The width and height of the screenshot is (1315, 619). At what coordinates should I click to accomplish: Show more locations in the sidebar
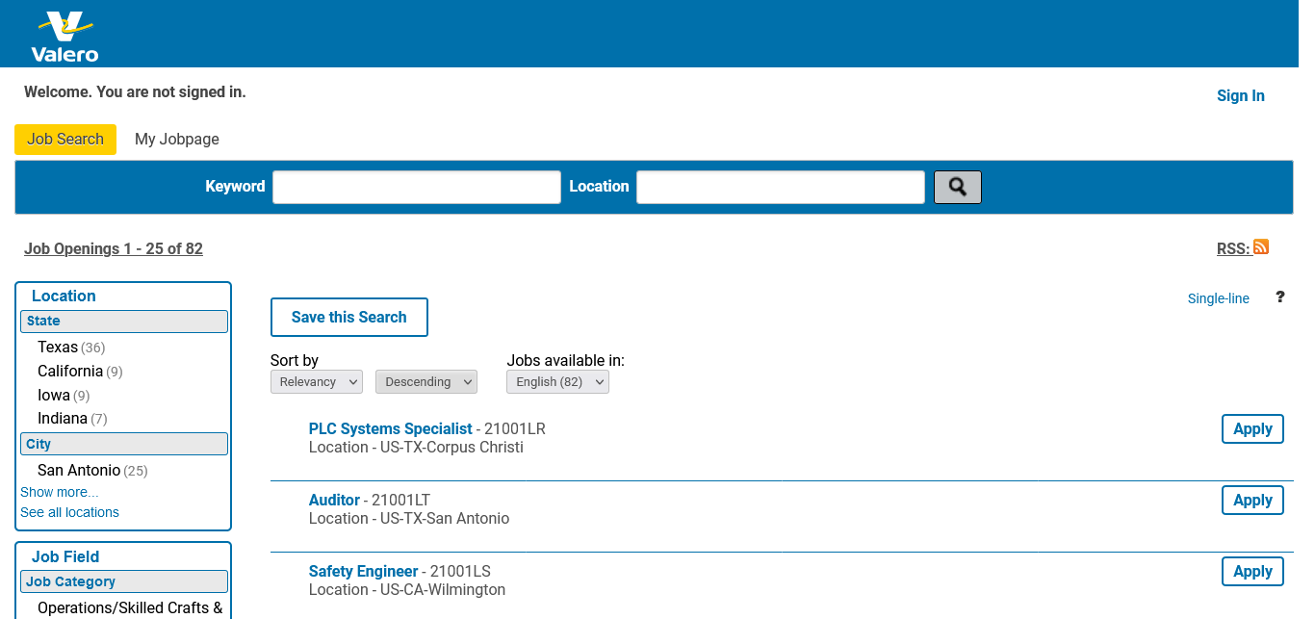click(60, 492)
